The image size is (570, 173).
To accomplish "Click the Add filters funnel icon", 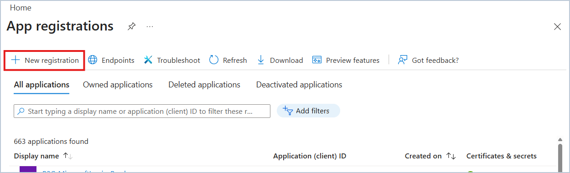I will [287, 111].
